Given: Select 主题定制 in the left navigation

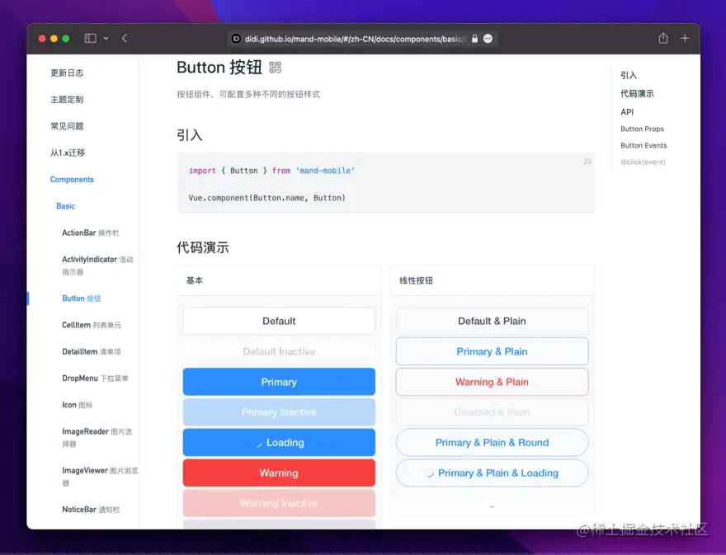Looking at the screenshot, I should click(66, 99).
